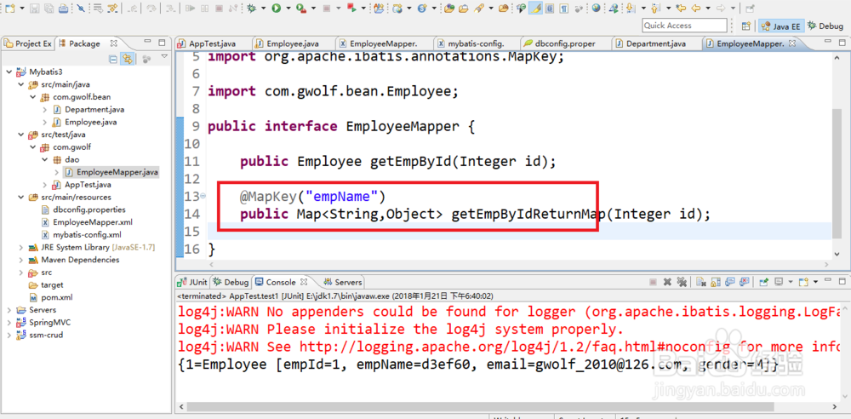The width and height of the screenshot is (851, 419).
Task: Open the Back history dropdown arrow
Action: (708, 9)
